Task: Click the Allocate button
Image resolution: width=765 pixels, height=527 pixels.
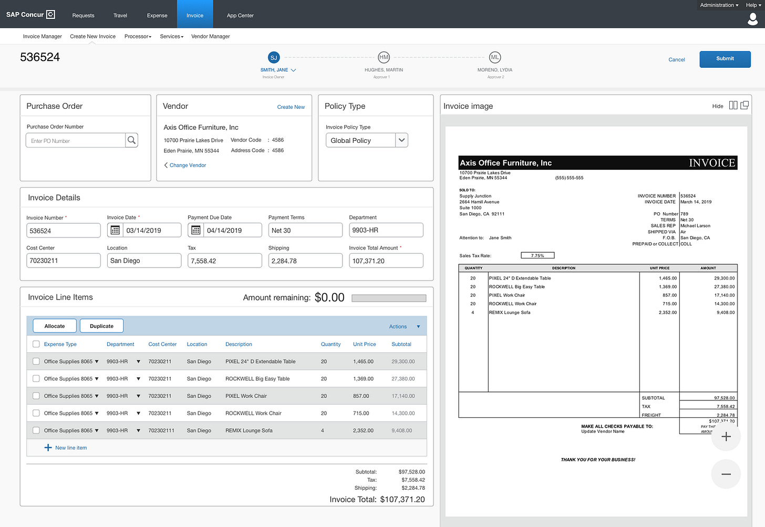Action: (55, 326)
